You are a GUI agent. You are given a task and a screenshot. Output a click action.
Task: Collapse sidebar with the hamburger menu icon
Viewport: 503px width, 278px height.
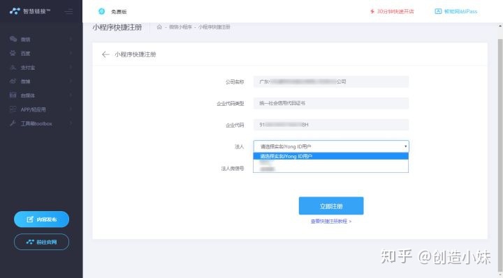click(x=68, y=12)
